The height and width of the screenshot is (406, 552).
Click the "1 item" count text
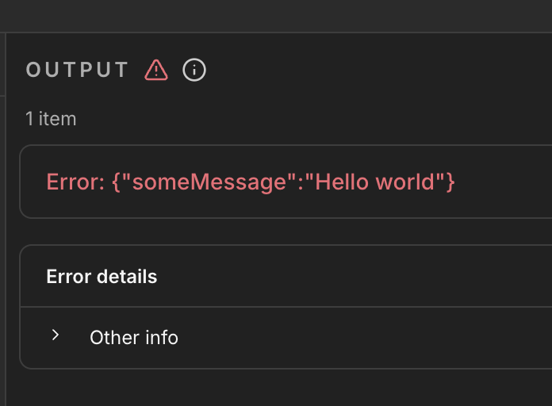coord(51,119)
